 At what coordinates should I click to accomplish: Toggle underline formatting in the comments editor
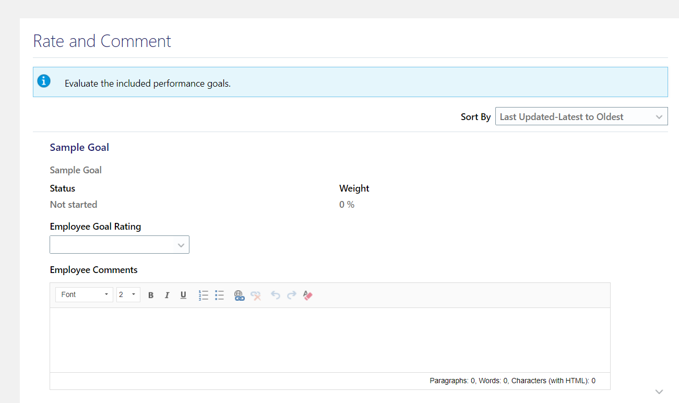183,295
